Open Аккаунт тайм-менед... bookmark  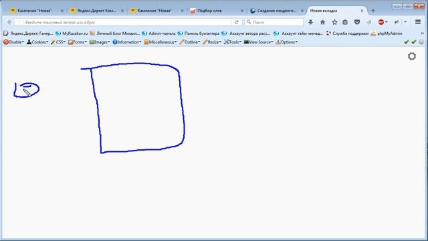tap(298, 33)
